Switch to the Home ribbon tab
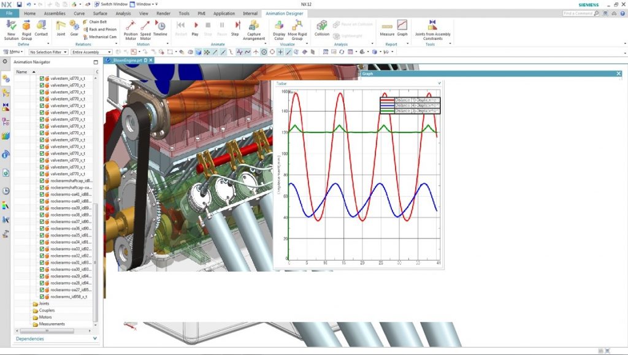This screenshot has width=628, height=355. [x=29, y=13]
